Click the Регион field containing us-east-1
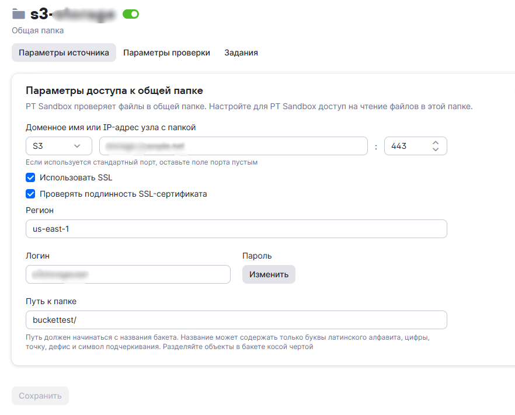Image resolution: width=515 pixels, height=415 pixels. [236, 229]
